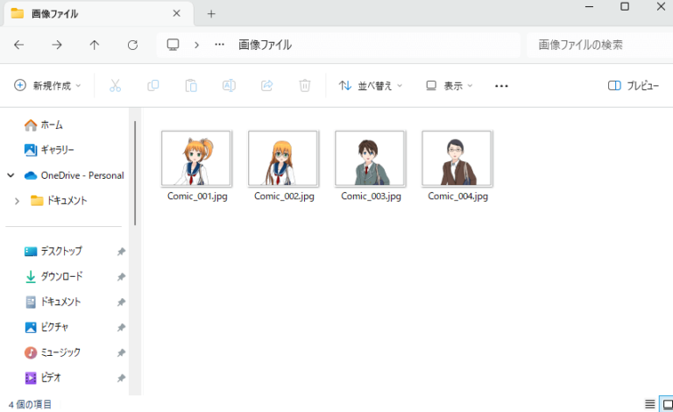Open a new tab with plus button

[211, 14]
